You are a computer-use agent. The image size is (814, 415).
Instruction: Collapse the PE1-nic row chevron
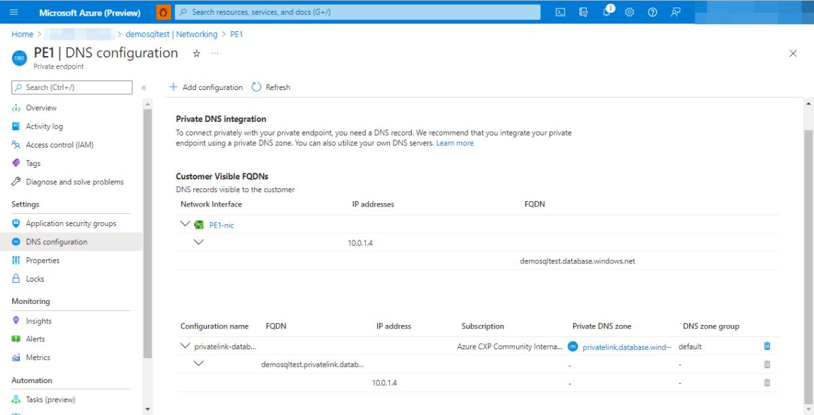pyautogui.click(x=185, y=223)
